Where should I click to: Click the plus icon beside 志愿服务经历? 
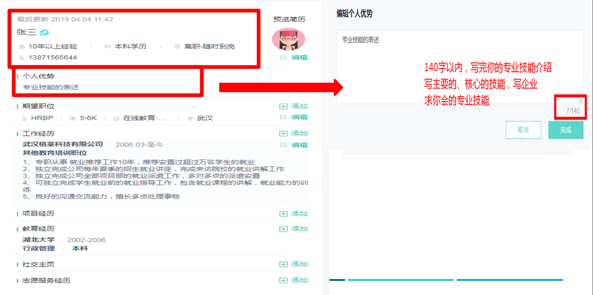pyautogui.click(x=283, y=280)
